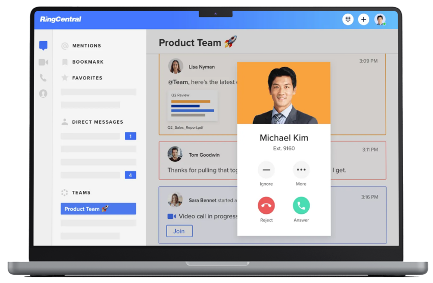Screen dimensions: 433x283
Task: Open the Favorites section
Action: (x=87, y=78)
